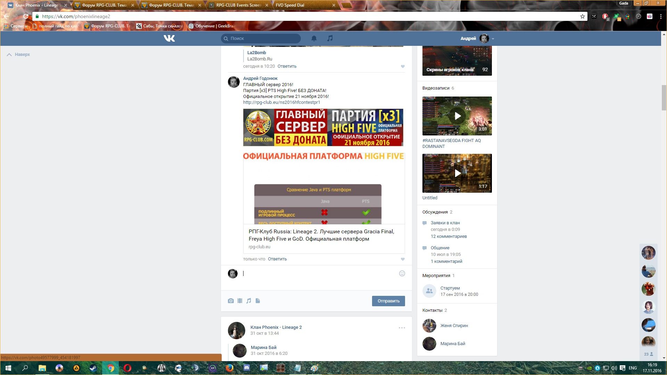Open FVD Speed Dial house extension

(627, 16)
